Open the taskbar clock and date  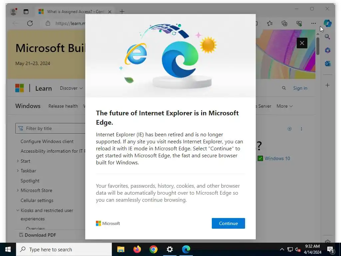[312, 249]
